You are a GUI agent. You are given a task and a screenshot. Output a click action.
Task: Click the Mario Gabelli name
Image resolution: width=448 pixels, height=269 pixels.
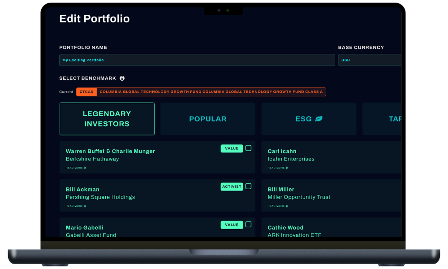tap(85, 228)
